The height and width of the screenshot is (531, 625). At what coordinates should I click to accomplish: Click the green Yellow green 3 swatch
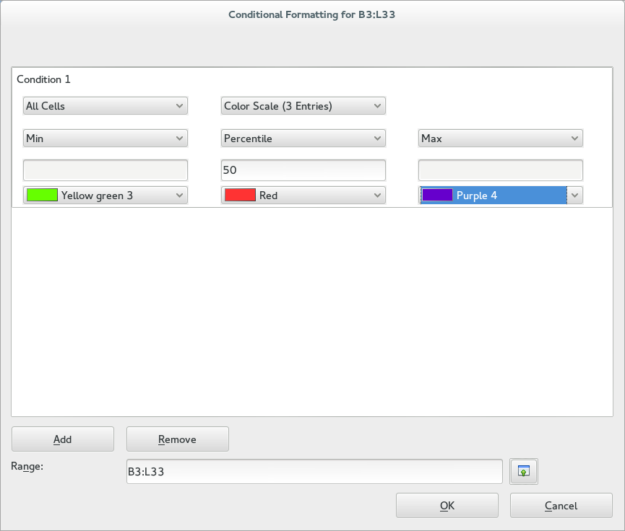pyautogui.click(x=42, y=195)
